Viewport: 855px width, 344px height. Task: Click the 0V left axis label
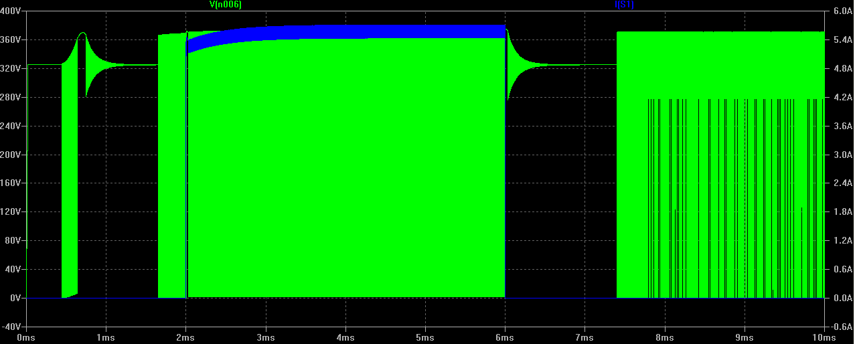tap(15, 298)
